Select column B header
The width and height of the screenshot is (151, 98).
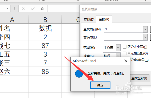[x=45, y=20]
